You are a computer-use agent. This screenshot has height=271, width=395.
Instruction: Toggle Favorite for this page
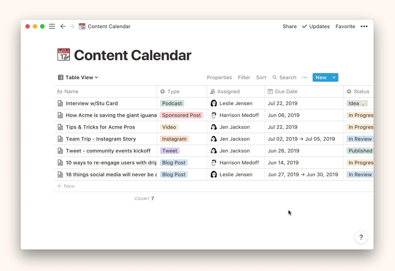click(345, 26)
